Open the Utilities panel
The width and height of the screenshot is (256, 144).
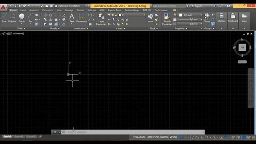[x=221, y=18]
